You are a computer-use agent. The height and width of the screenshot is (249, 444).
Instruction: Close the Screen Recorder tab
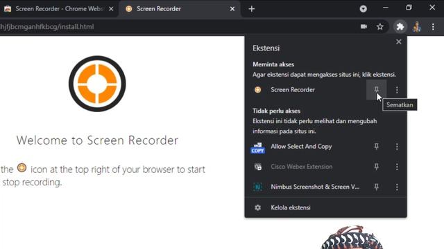(232, 9)
